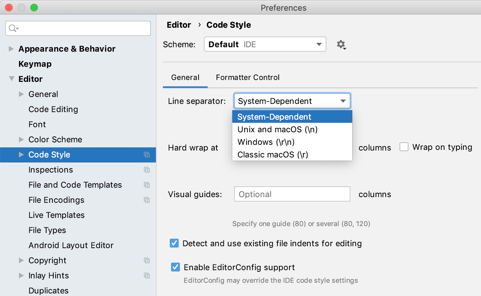
Task: Enable Wrap on typing
Action: [x=404, y=147]
